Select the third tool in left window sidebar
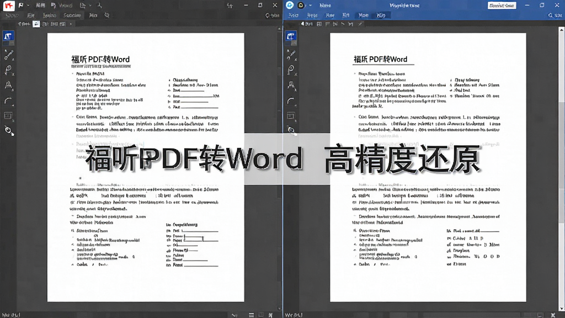 coord(9,70)
